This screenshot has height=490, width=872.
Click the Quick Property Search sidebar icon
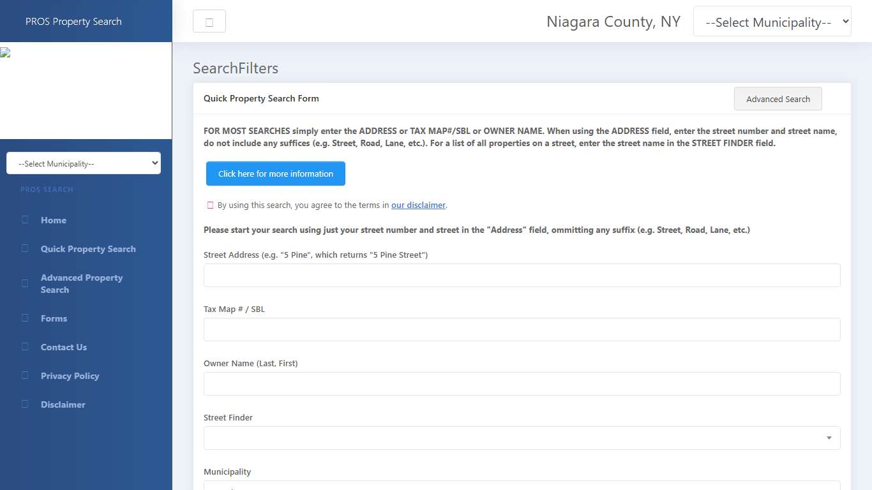24,249
